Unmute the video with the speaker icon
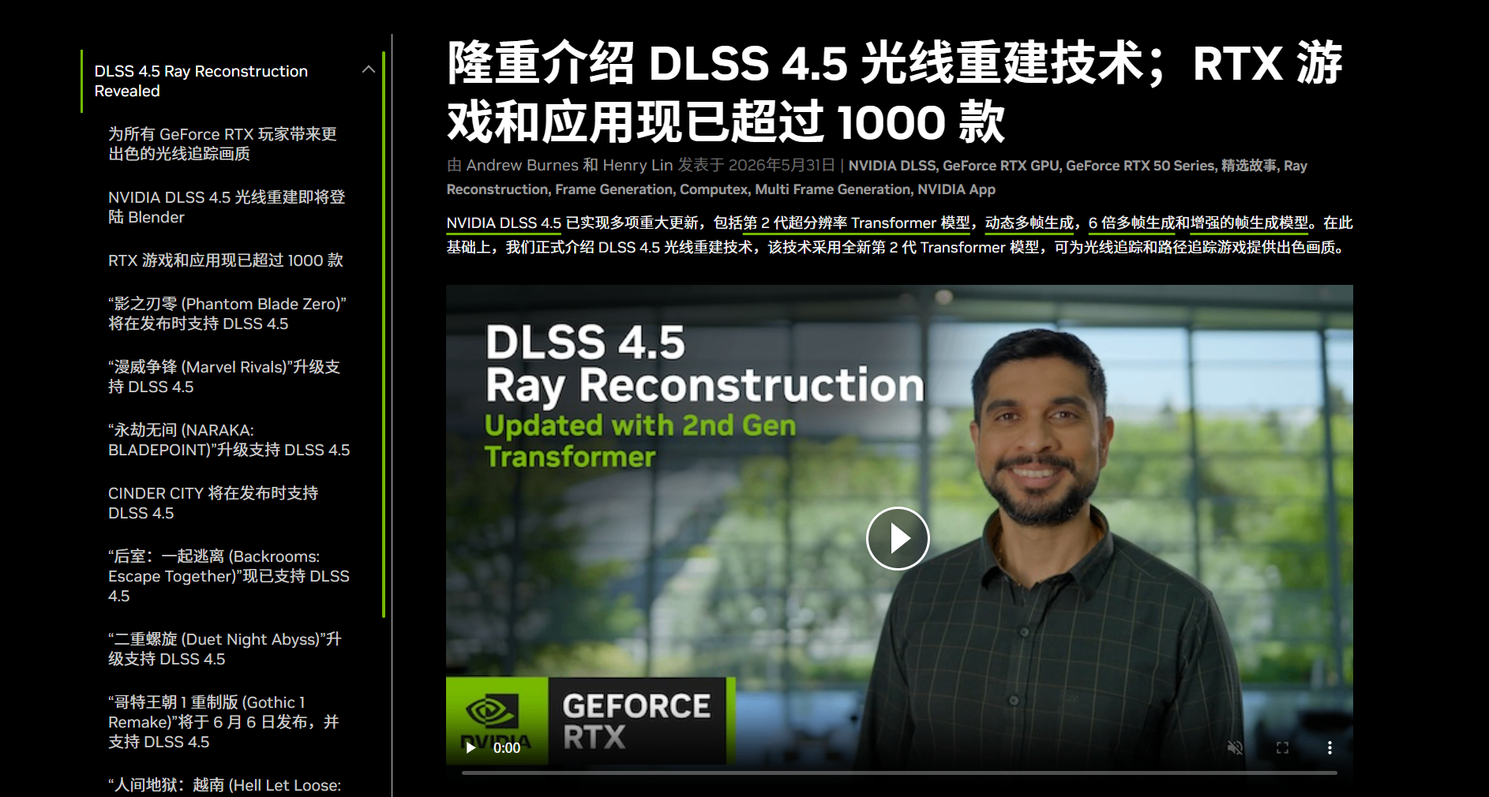This screenshot has height=797, width=1489. 1235,747
